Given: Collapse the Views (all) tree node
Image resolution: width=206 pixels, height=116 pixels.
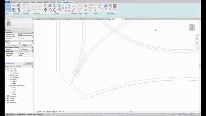Looking at the screenshot, I should pos(6,69).
